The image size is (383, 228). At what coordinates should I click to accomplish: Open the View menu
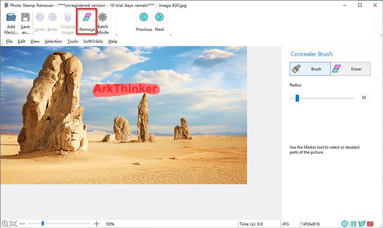click(34, 41)
